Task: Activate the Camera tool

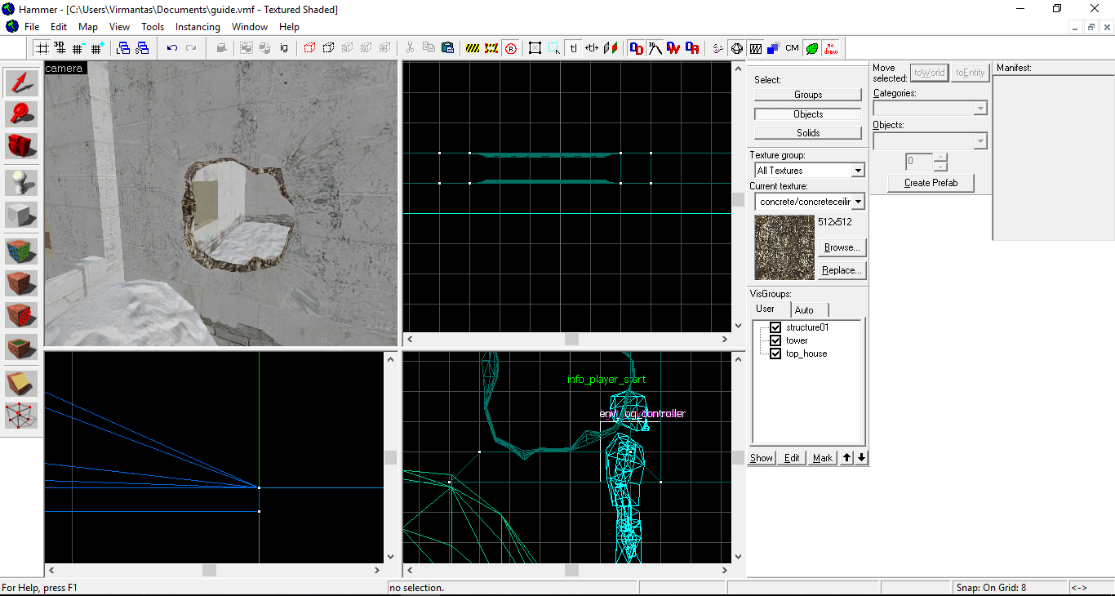Action: tap(21, 146)
